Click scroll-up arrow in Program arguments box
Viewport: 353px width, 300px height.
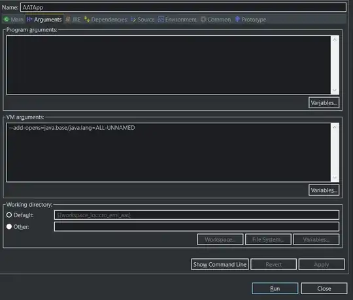335,40
